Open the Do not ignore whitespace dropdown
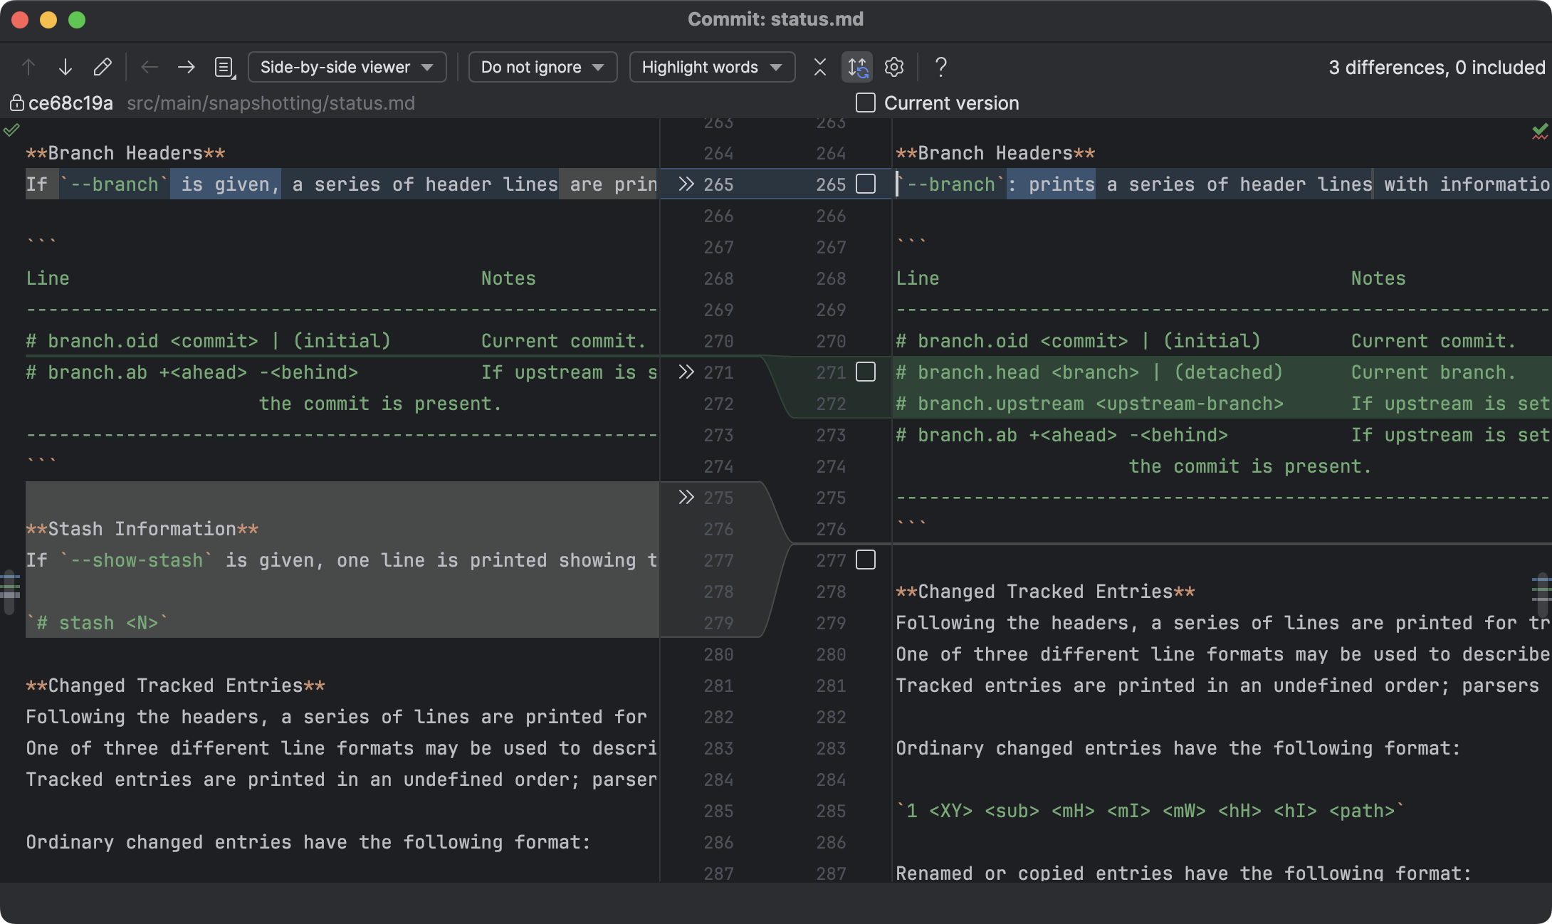This screenshot has width=1552, height=924. coord(542,66)
